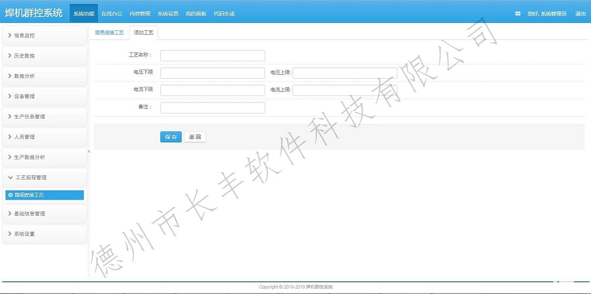Click the 返回 back button
This screenshot has height=294, width=591.
pos(195,137)
